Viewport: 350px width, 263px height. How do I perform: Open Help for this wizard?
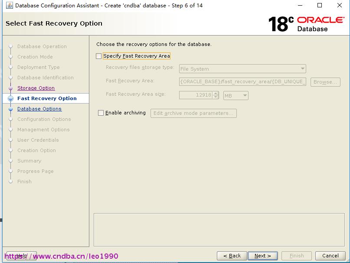(x=22, y=256)
